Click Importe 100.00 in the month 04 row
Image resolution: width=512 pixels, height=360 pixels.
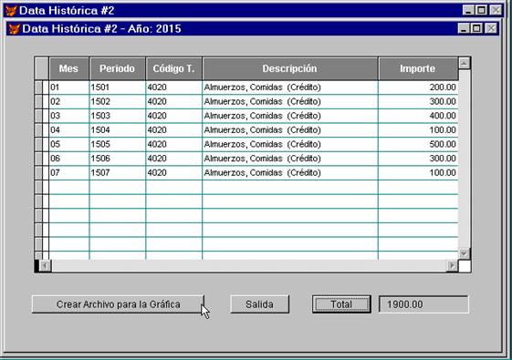pos(418,130)
